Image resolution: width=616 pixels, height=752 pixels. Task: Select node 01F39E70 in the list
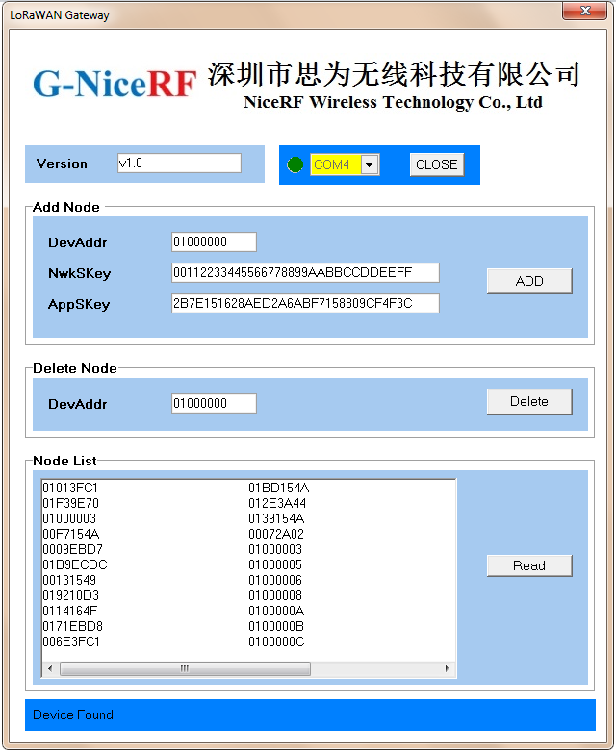click(70, 503)
